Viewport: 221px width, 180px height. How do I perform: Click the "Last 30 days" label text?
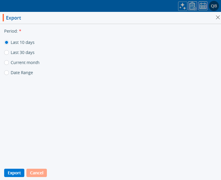(x=23, y=52)
